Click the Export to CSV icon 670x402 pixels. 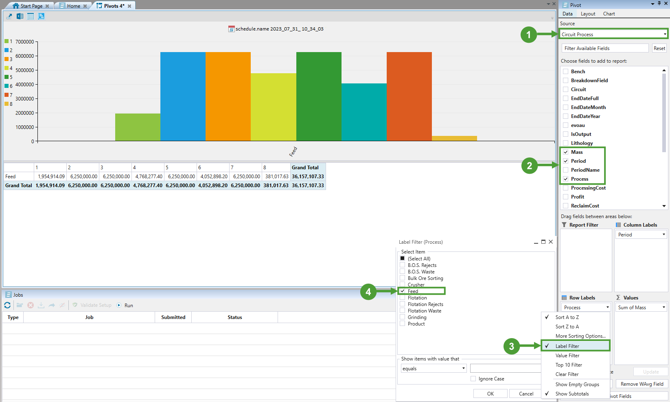coord(9,16)
